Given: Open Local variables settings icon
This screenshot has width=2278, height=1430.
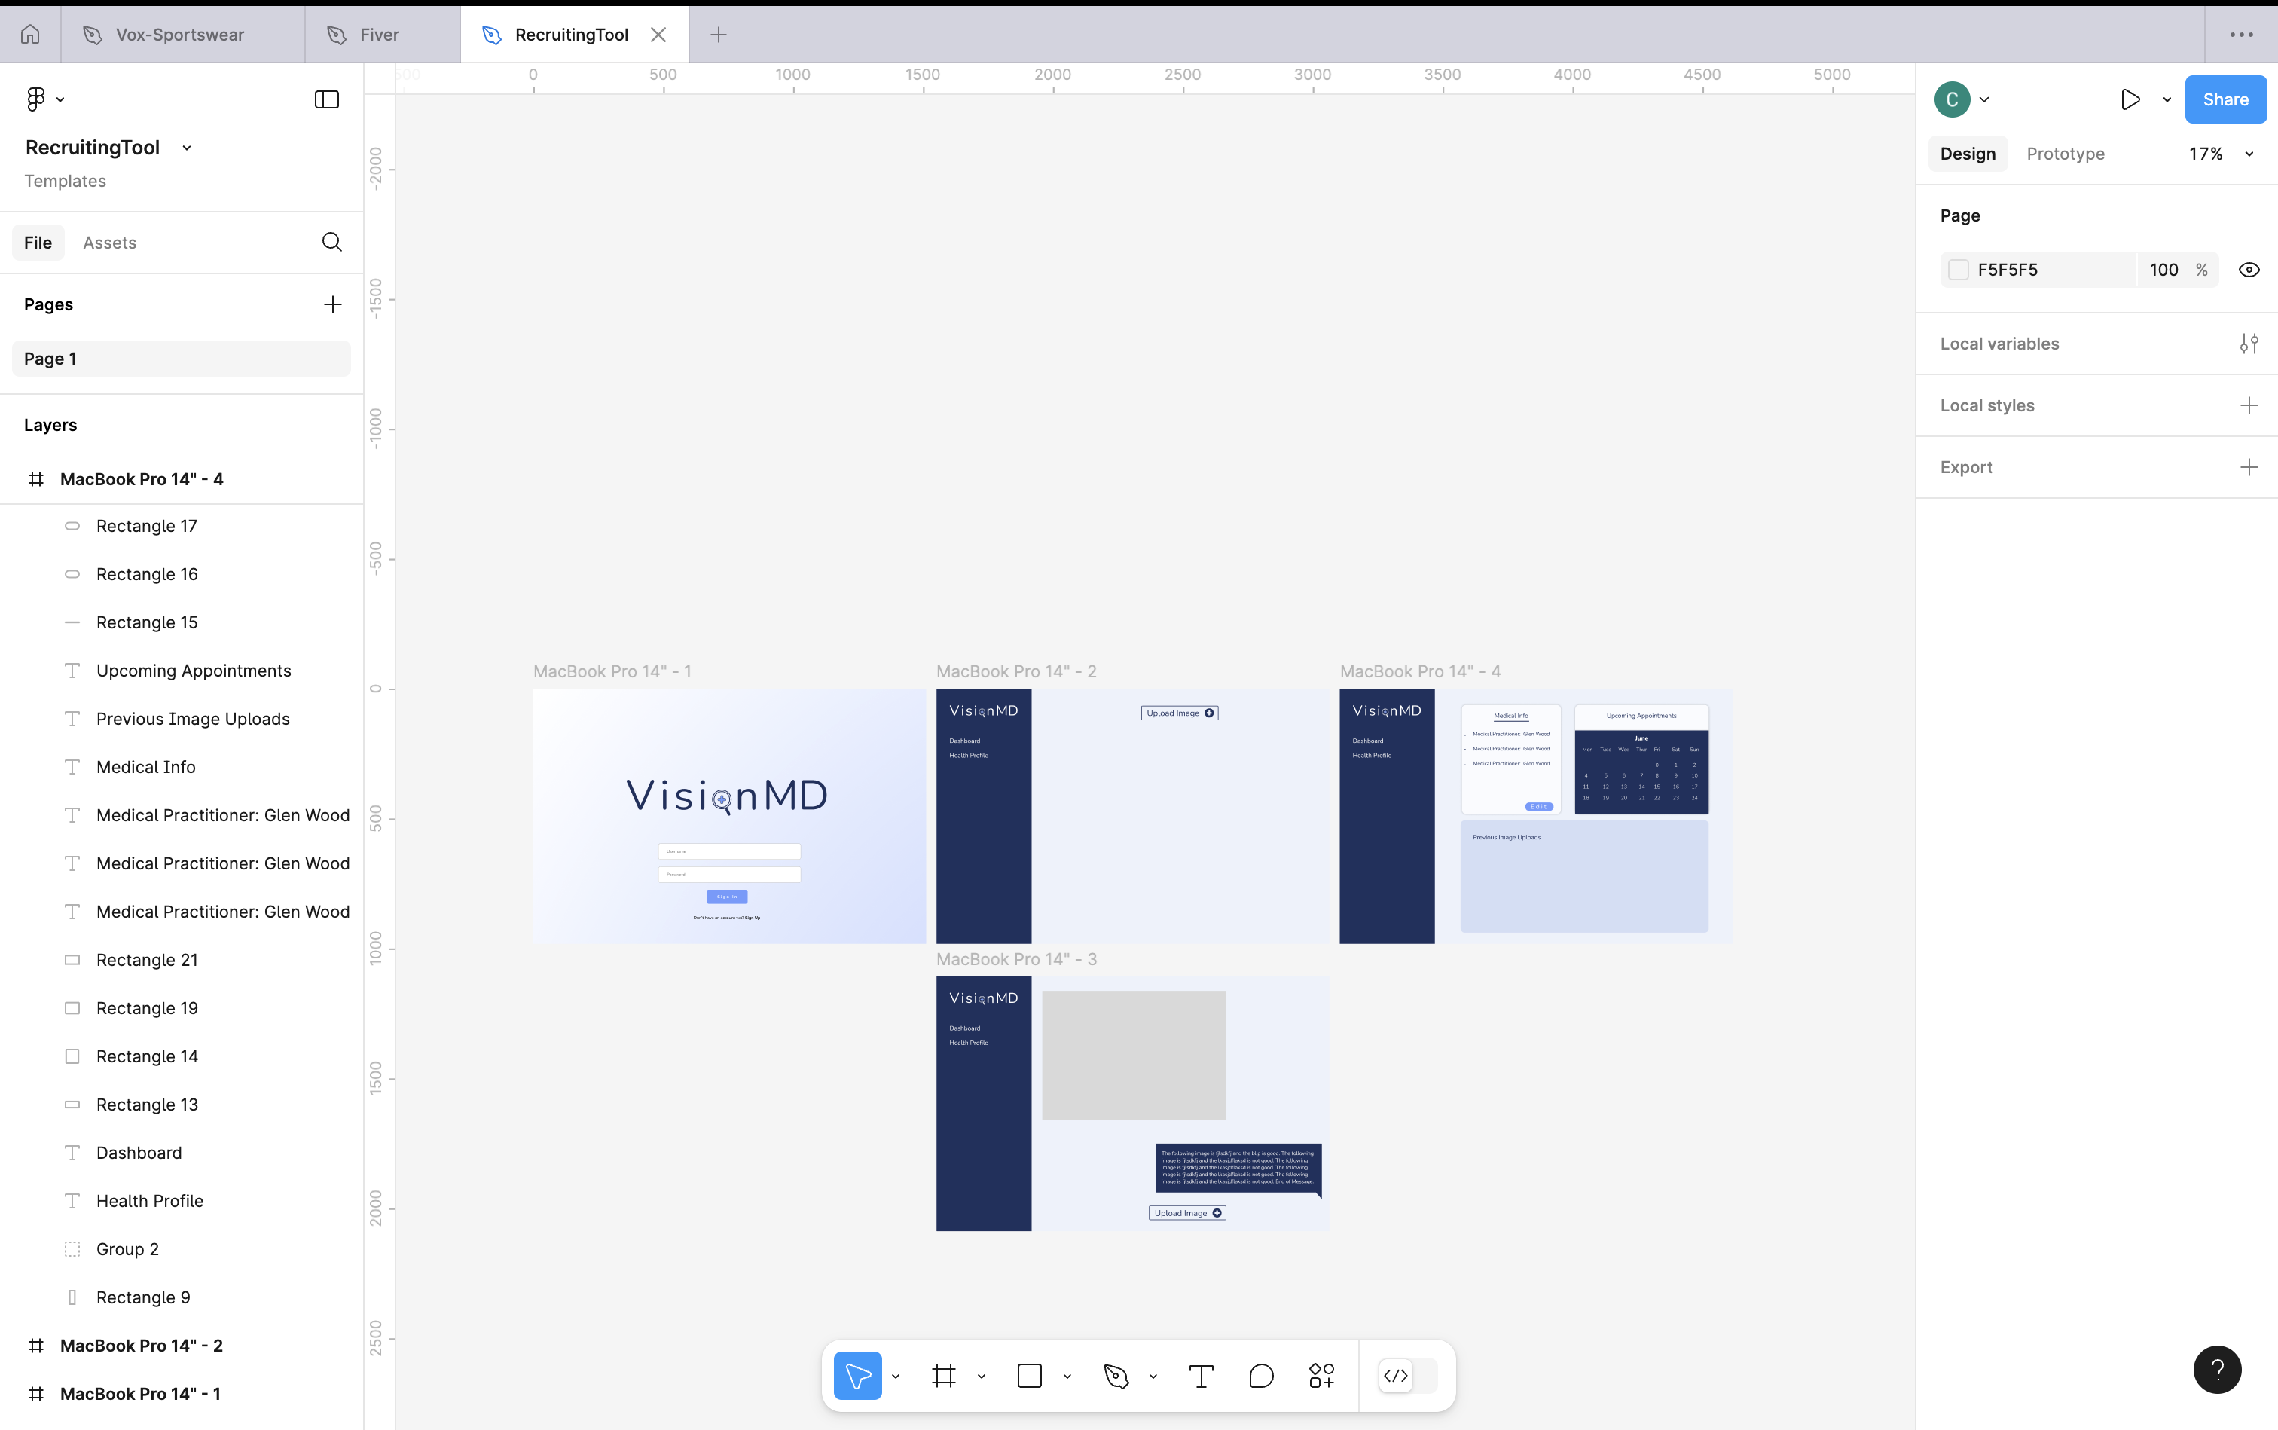Looking at the screenshot, I should [2249, 344].
